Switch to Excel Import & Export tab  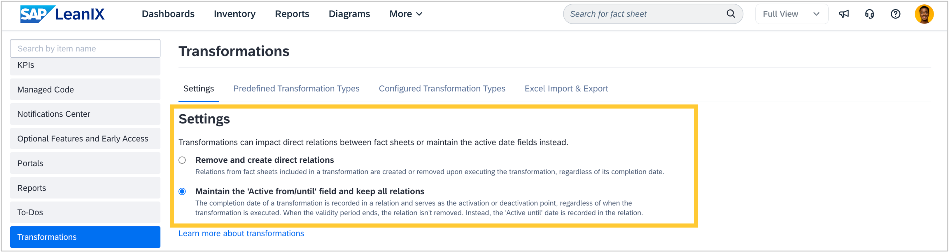tap(566, 88)
